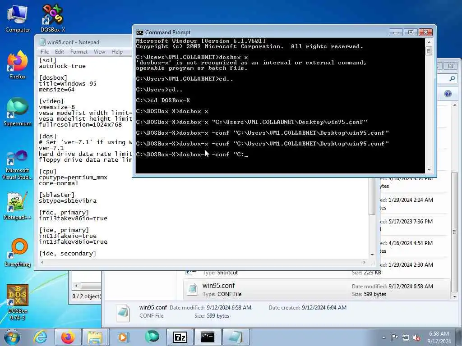Click the Explorer help question mark icon
The height and width of the screenshot is (346, 462).
point(448,94)
